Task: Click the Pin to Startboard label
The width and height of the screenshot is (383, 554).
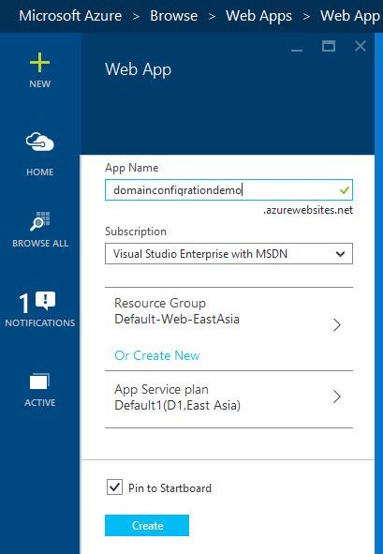Action: click(169, 488)
